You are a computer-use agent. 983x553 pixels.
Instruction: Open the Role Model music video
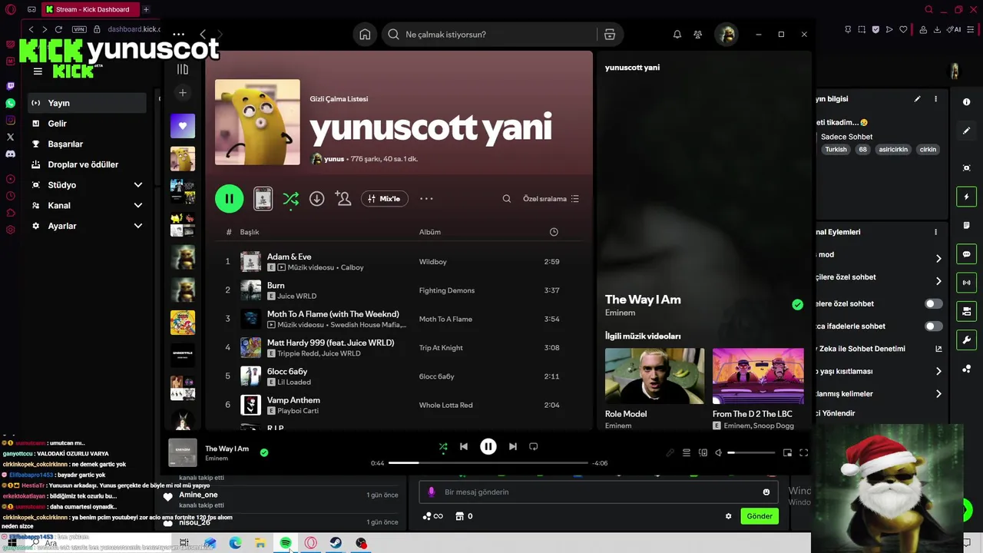[x=654, y=376]
